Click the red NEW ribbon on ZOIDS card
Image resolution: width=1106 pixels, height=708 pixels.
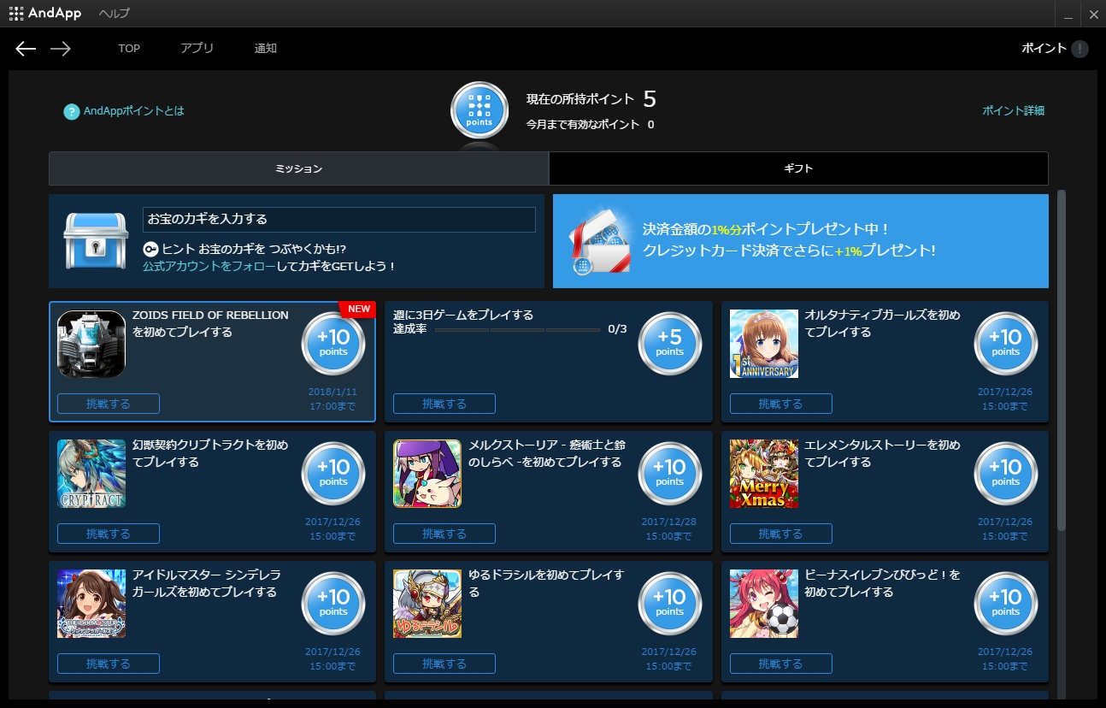coord(357,309)
